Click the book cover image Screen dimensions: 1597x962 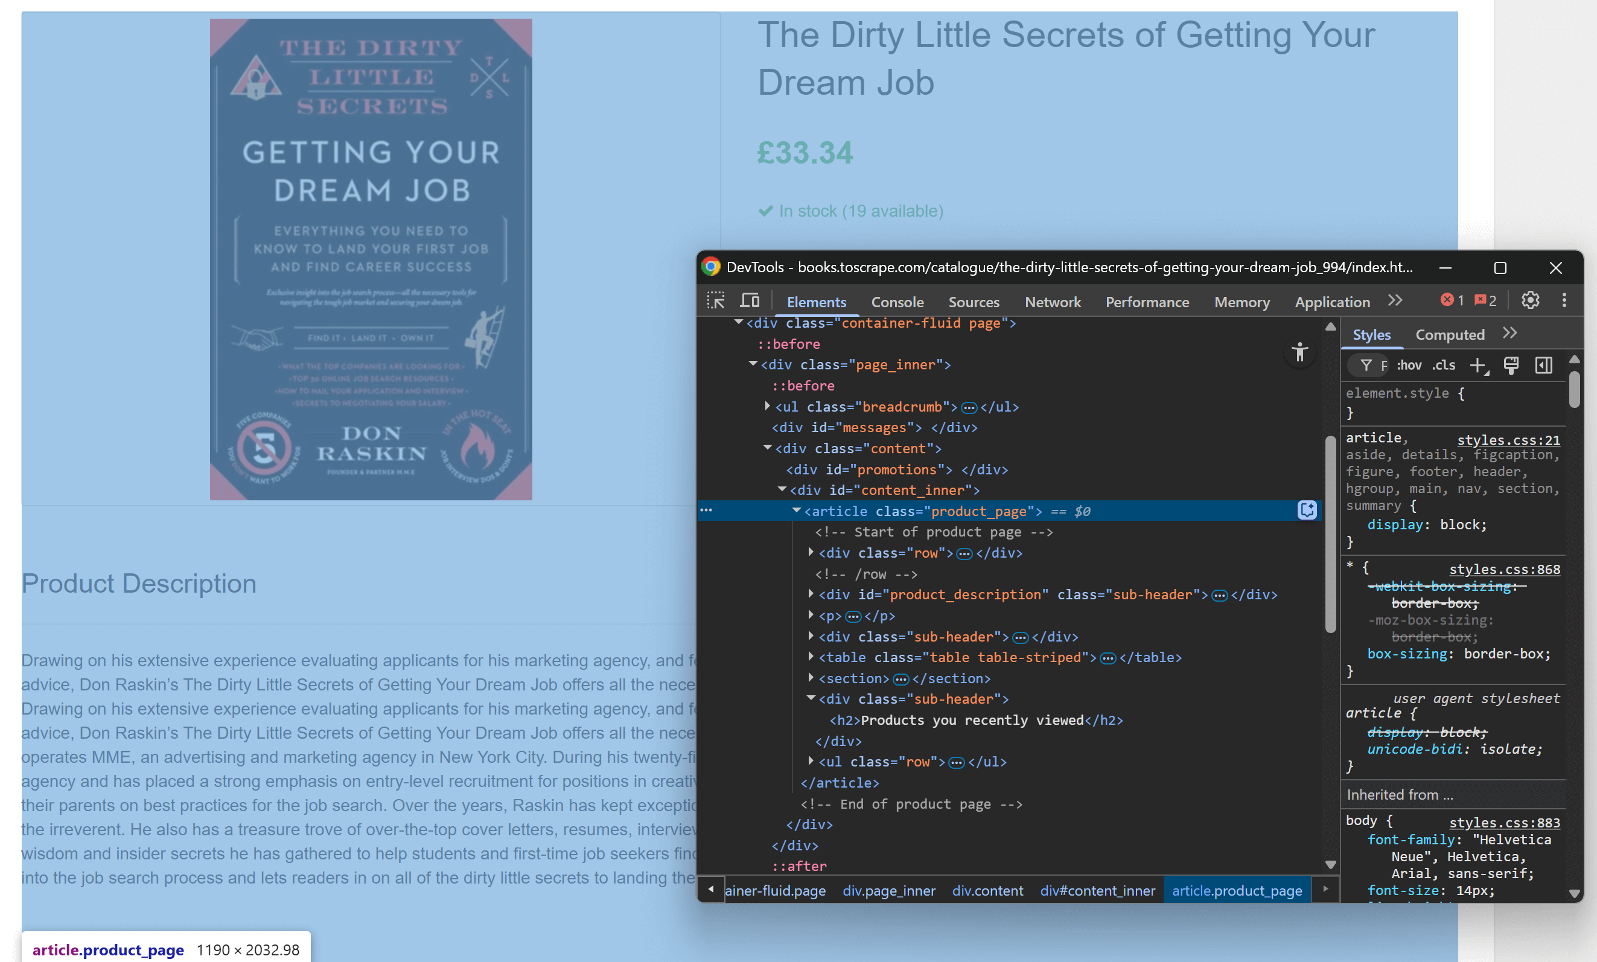pos(371,260)
